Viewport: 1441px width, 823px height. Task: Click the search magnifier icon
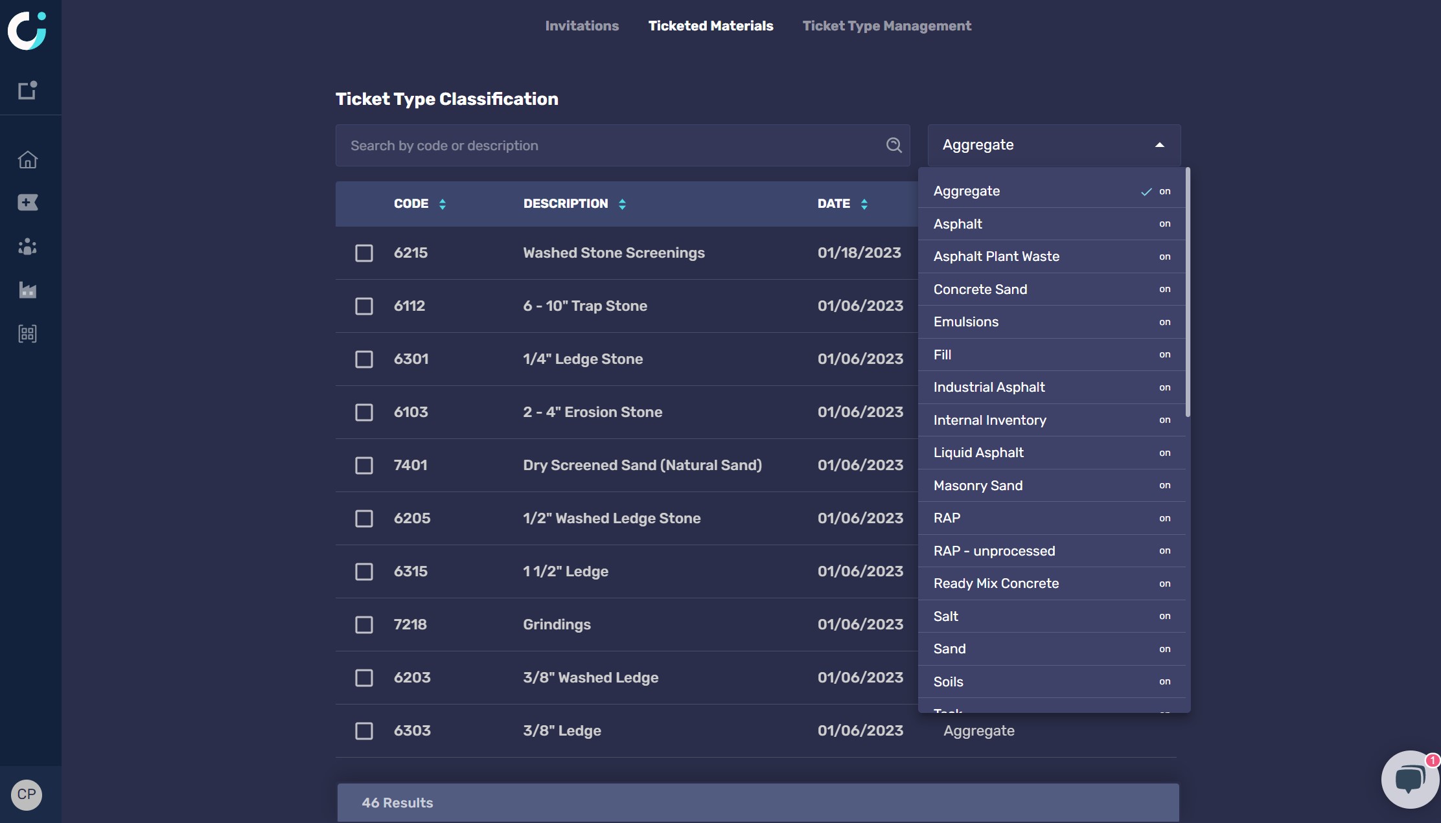(x=893, y=145)
